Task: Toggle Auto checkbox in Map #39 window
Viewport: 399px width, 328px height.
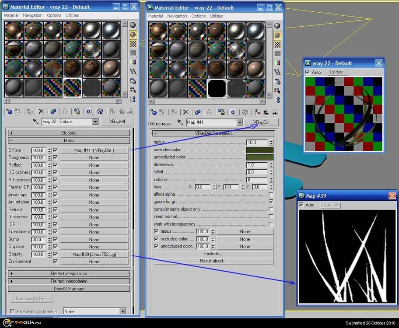Action: (301, 205)
